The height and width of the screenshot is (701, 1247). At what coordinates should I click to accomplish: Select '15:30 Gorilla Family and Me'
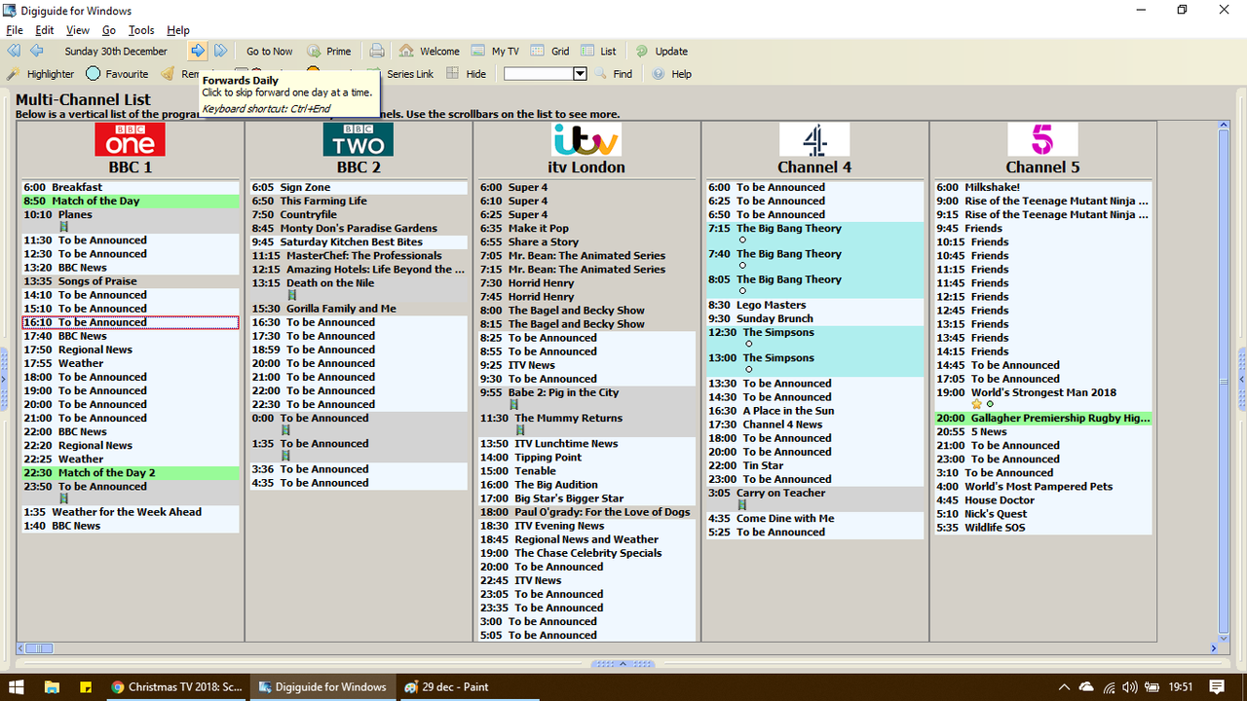(x=359, y=308)
